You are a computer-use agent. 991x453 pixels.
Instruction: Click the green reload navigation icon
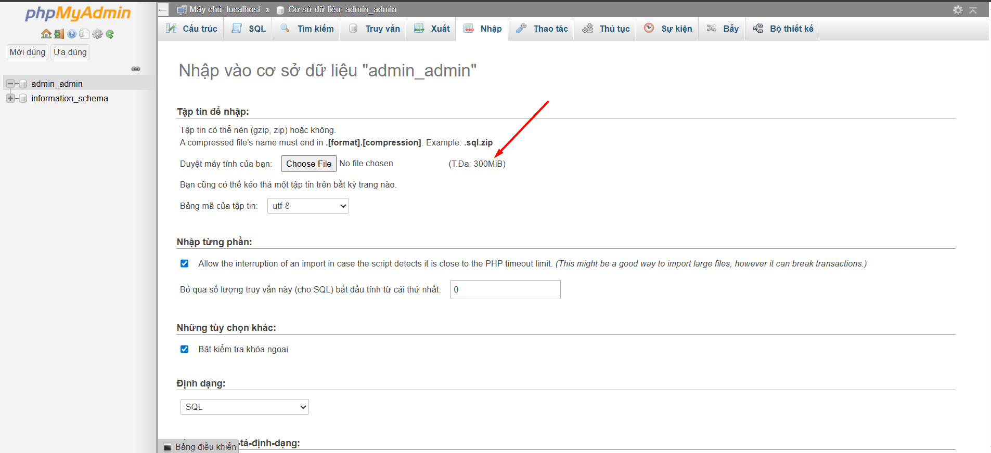tap(110, 34)
